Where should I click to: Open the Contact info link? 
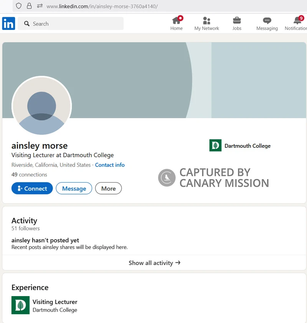pos(110,165)
